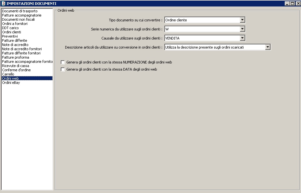Select Documenti di trasporto in list
The height and width of the screenshot is (193, 301).
coord(27,11)
